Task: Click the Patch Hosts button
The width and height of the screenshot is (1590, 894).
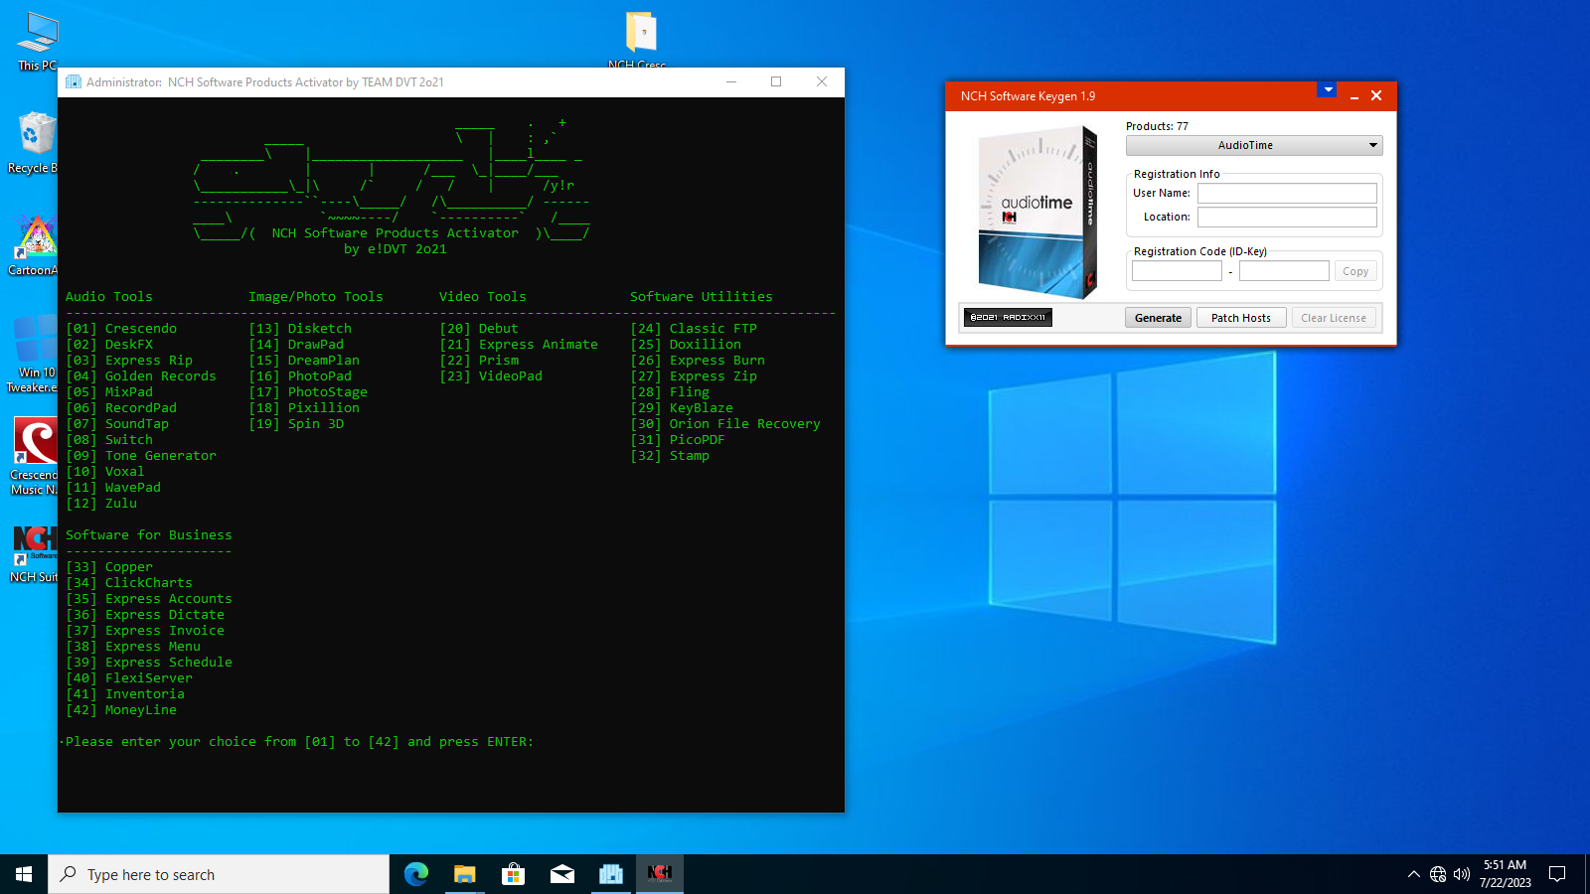Action: tap(1240, 318)
